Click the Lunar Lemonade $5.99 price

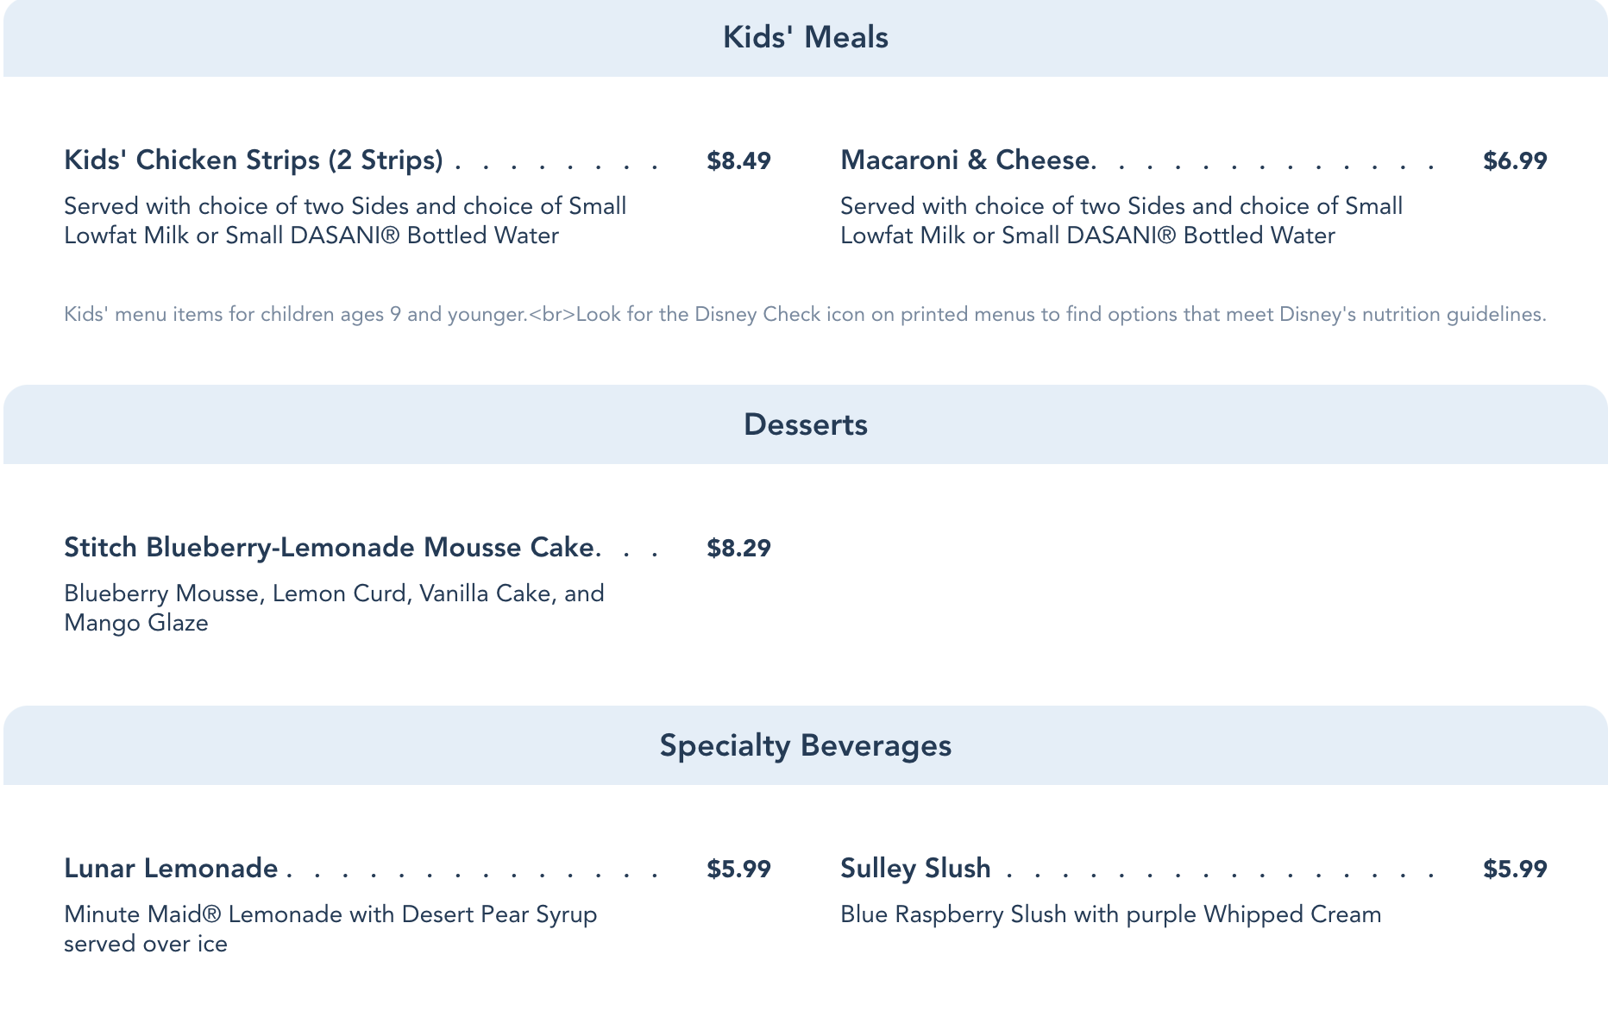[x=738, y=870]
